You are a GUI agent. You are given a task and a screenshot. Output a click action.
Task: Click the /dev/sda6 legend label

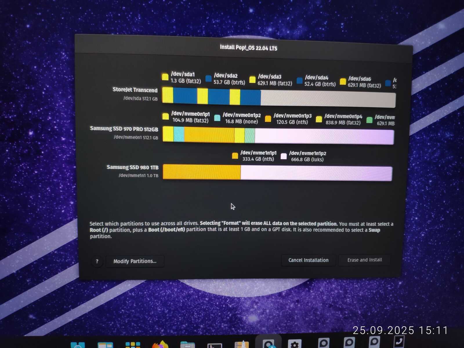360,79
